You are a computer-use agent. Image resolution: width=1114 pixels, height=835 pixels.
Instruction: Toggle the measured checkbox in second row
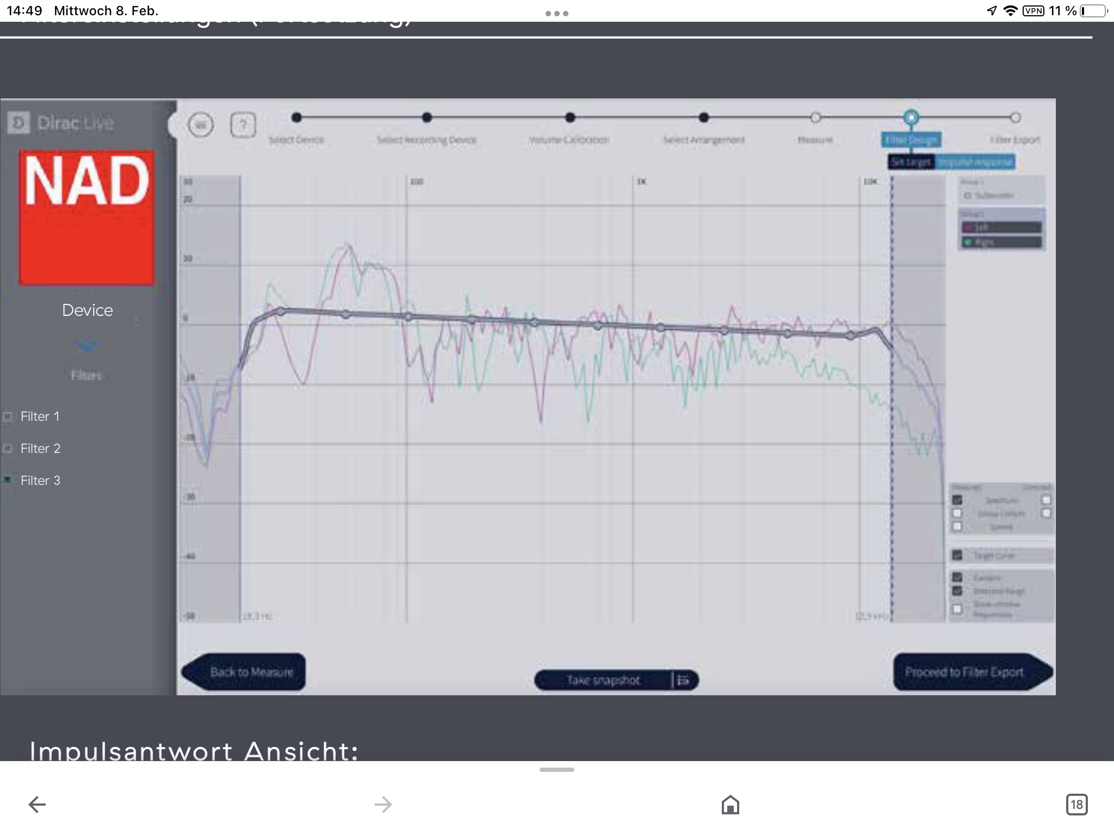coord(957,513)
